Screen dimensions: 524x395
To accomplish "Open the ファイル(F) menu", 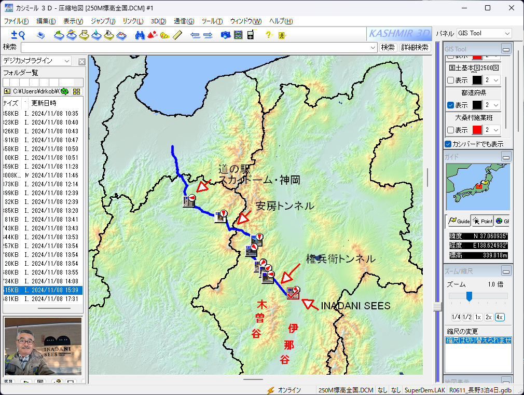I will point(16,21).
